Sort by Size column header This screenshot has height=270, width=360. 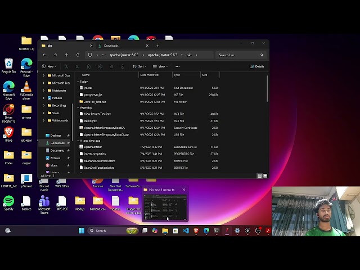tap(210, 75)
